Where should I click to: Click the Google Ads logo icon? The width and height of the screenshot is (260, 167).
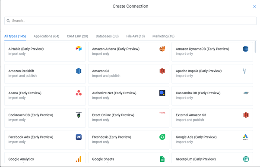coord(246,137)
